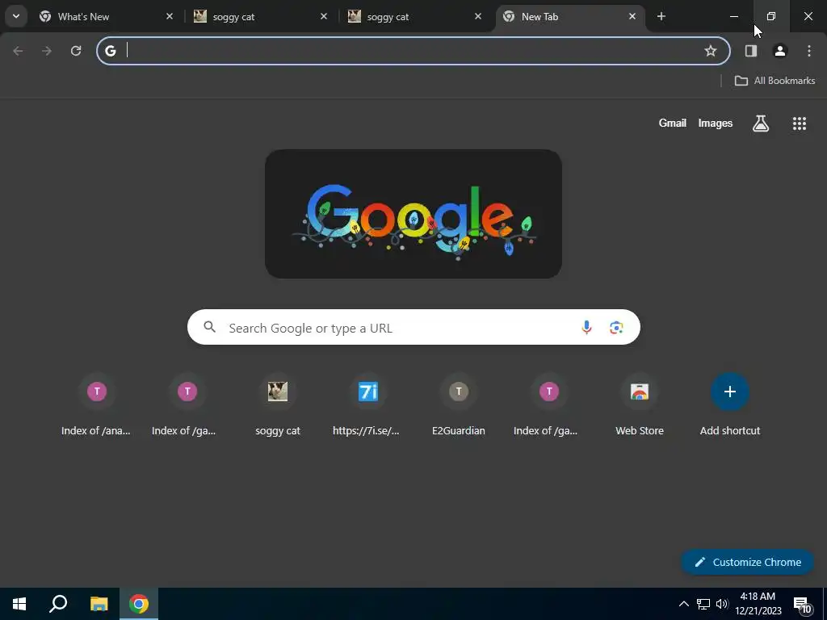Screen dimensions: 827x620
Task: Select the New Tab tab
Action: pos(571,17)
